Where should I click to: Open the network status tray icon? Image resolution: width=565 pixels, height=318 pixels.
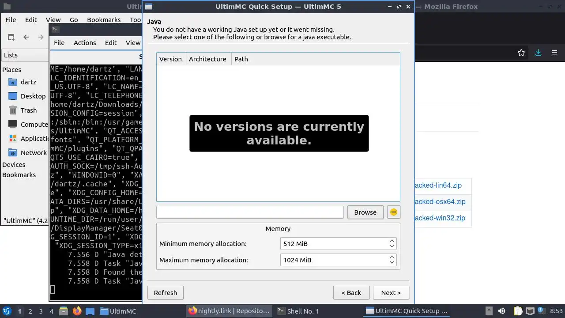(x=530, y=311)
